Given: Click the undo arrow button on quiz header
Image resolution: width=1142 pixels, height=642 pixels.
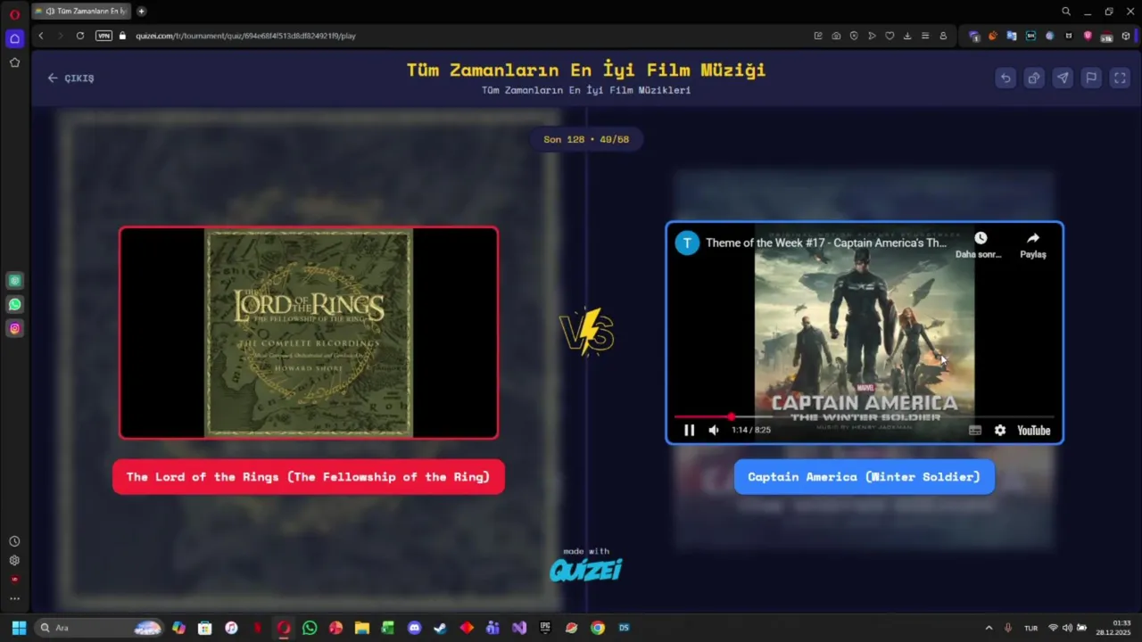Looking at the screenshot, I should point(1005,78).
